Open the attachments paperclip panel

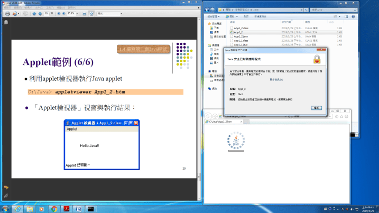(x=5, y=196)
